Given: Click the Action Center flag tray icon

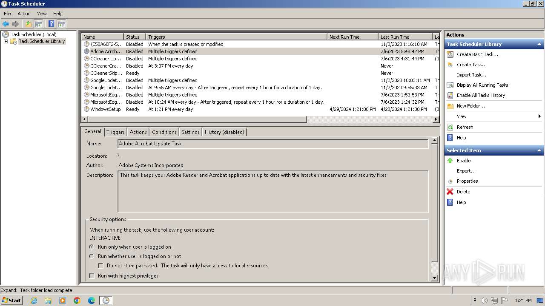Looking at the screenshot, I should (505, 300).
